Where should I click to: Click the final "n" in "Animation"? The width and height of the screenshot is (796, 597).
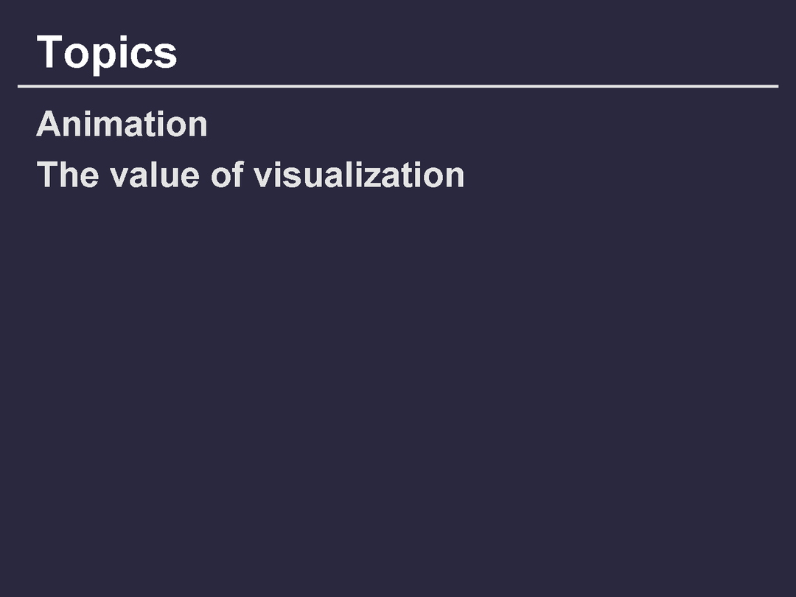pyautogui.click(x=198, y=125)
